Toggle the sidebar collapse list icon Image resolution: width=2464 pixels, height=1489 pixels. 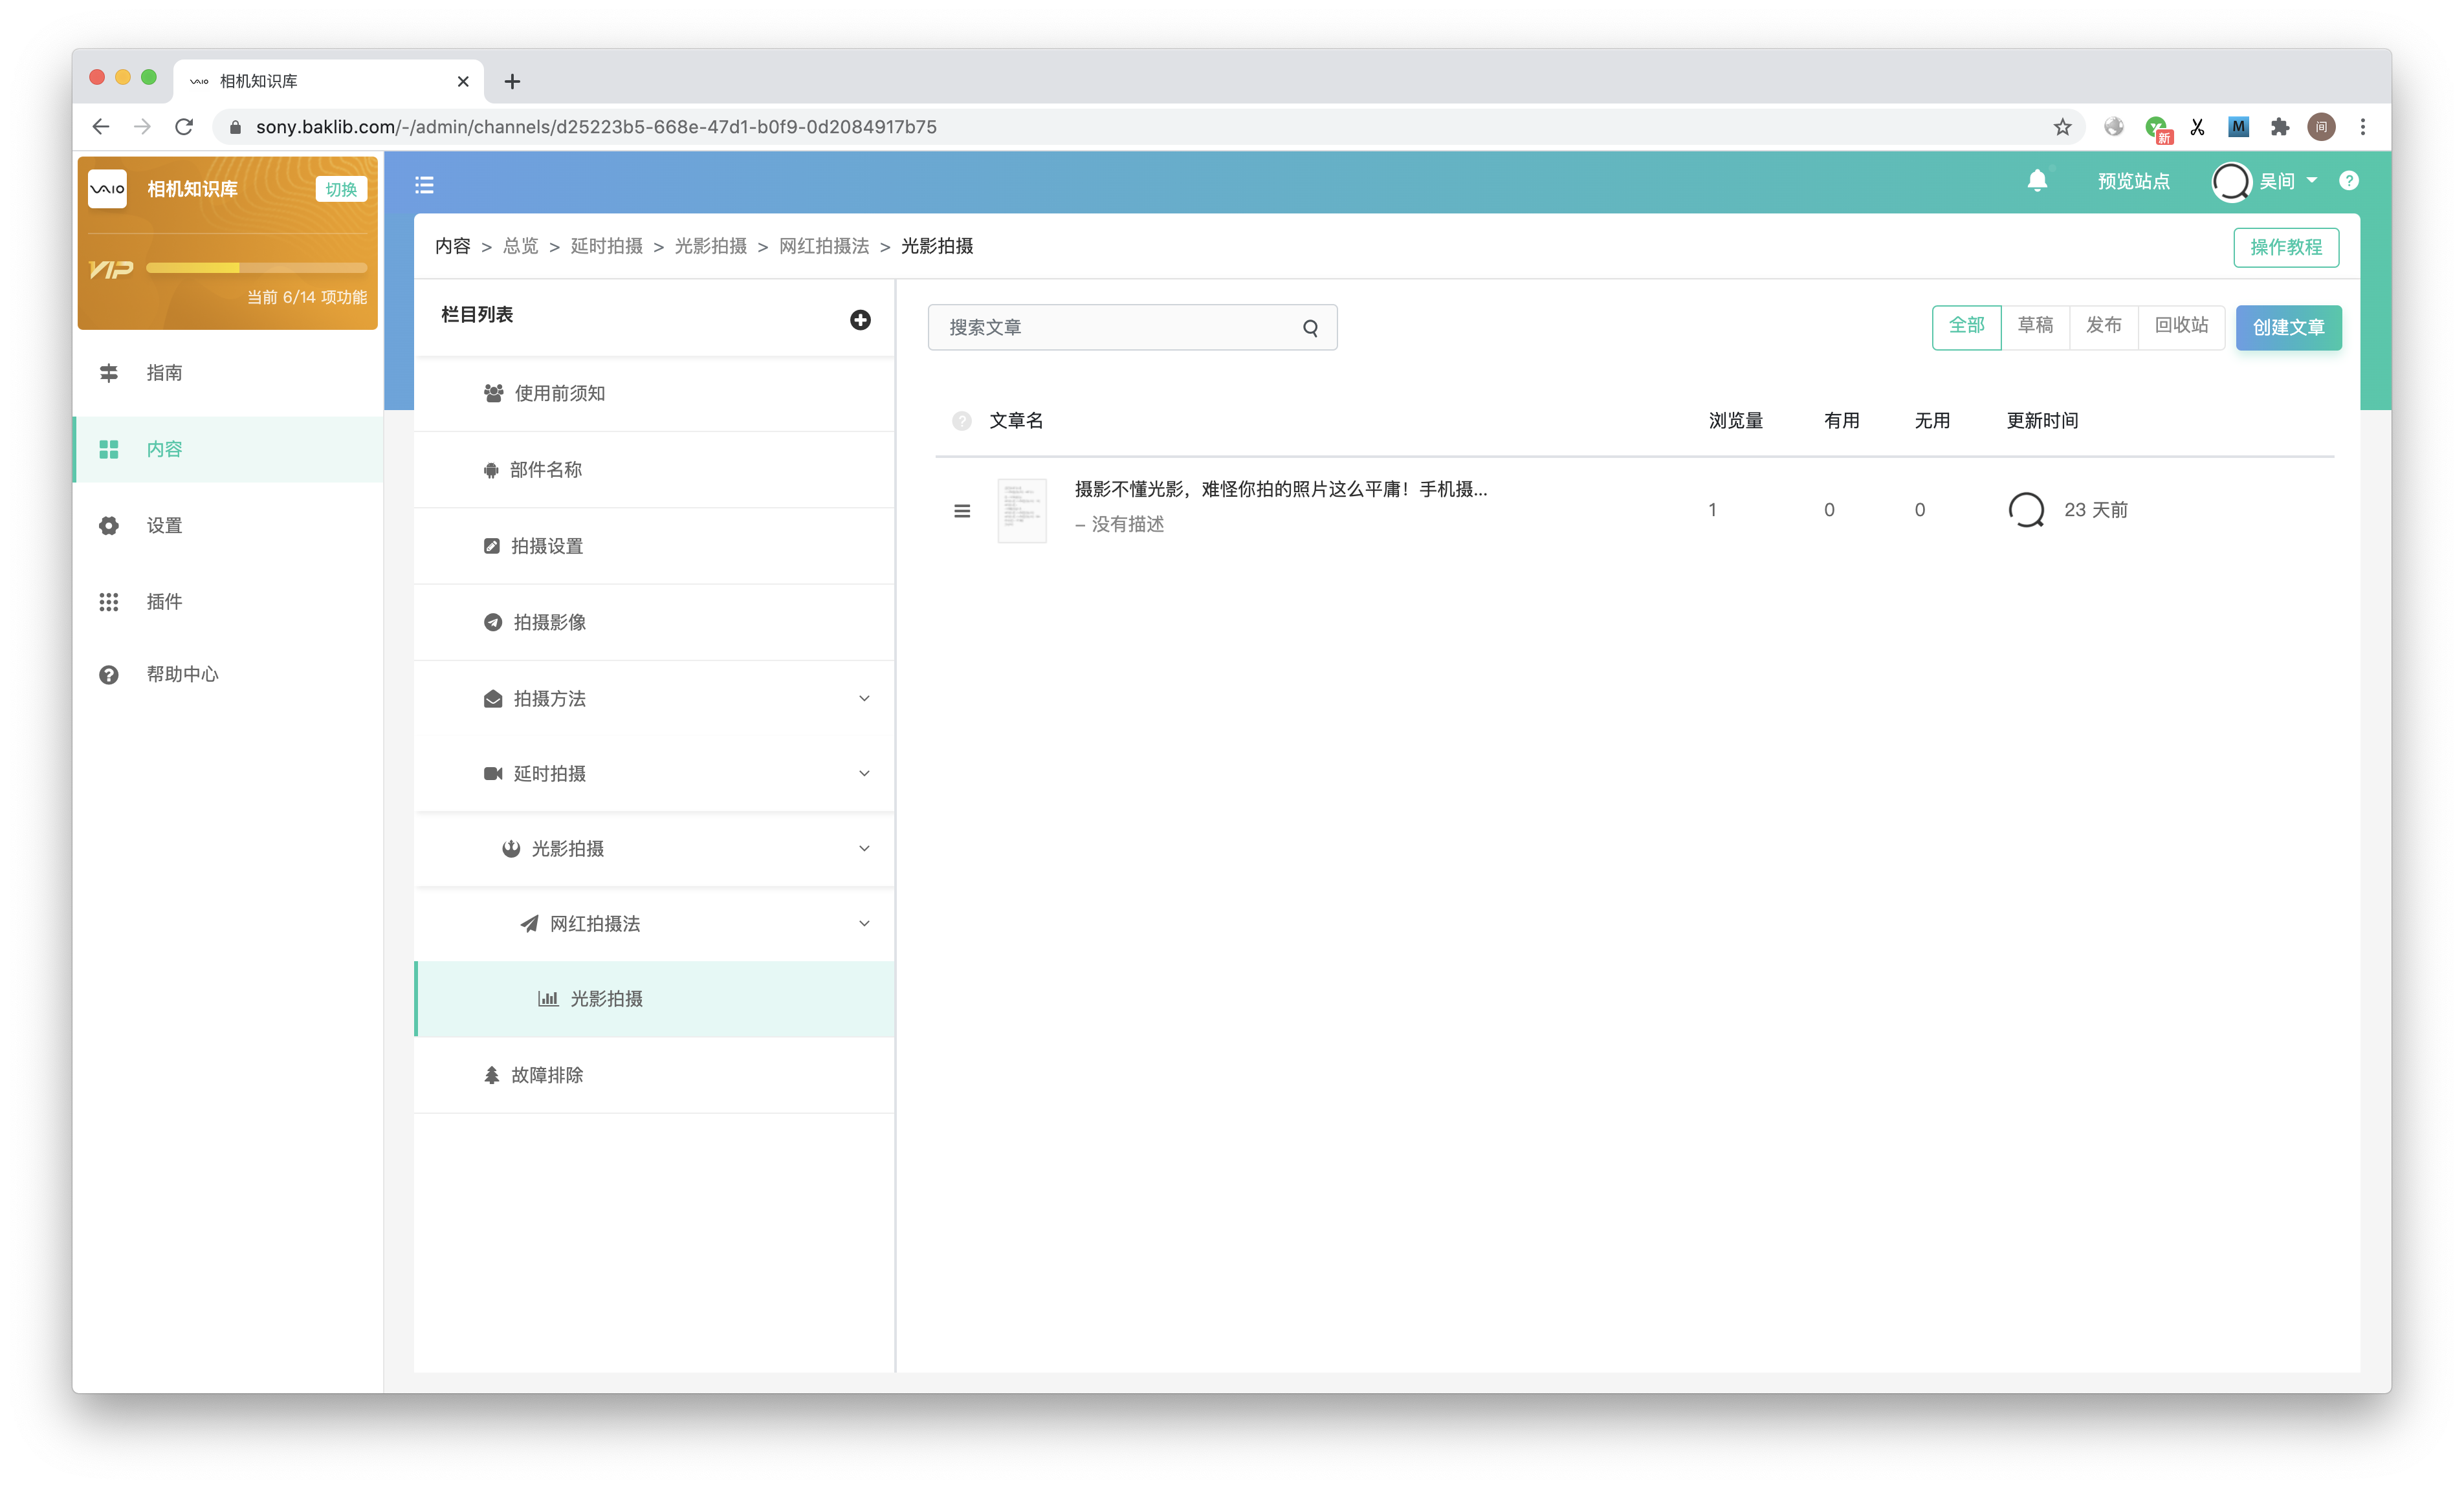tap(424, 185)
